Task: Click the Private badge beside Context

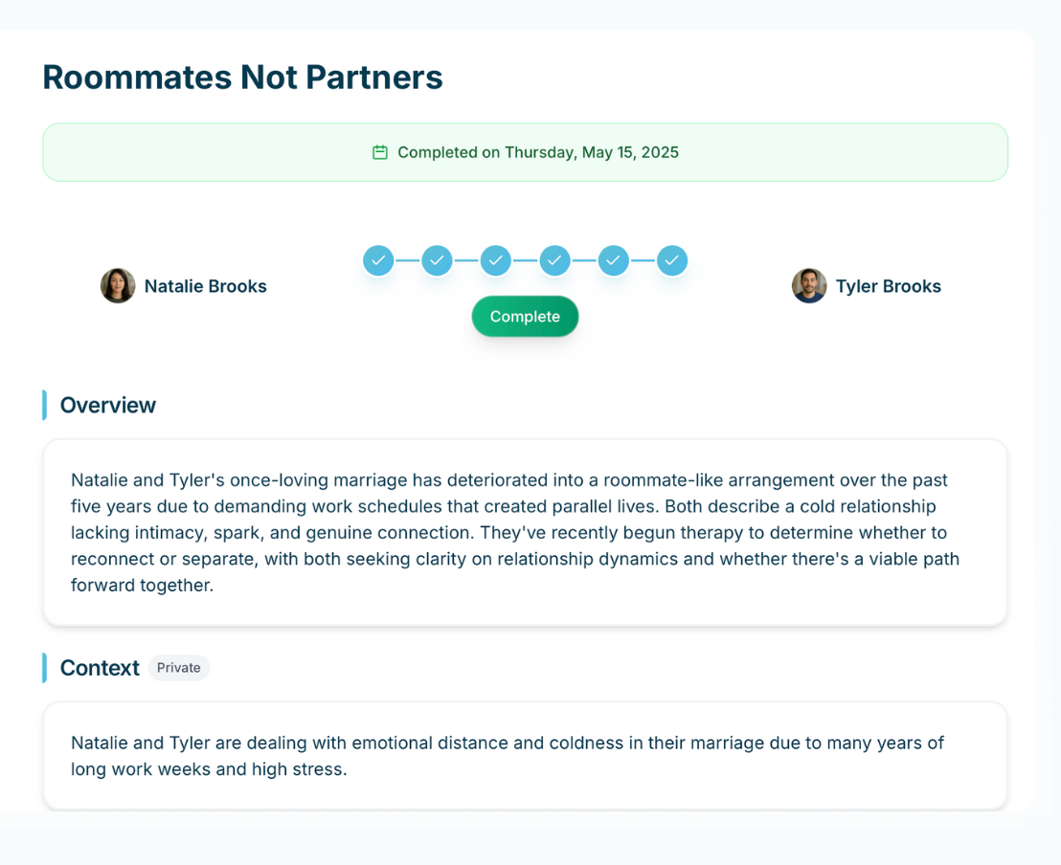Action: pyautogui.click(x=179, y=668)
